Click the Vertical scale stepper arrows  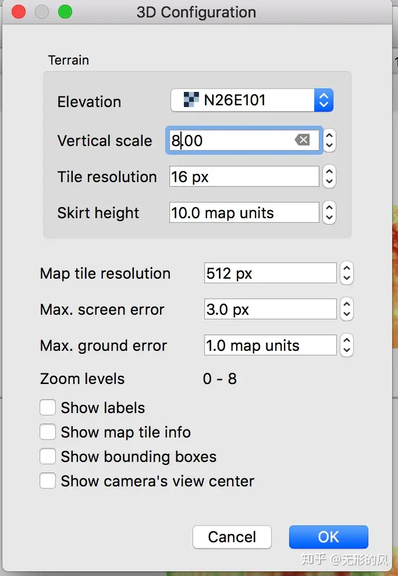(x=329, y=140)
